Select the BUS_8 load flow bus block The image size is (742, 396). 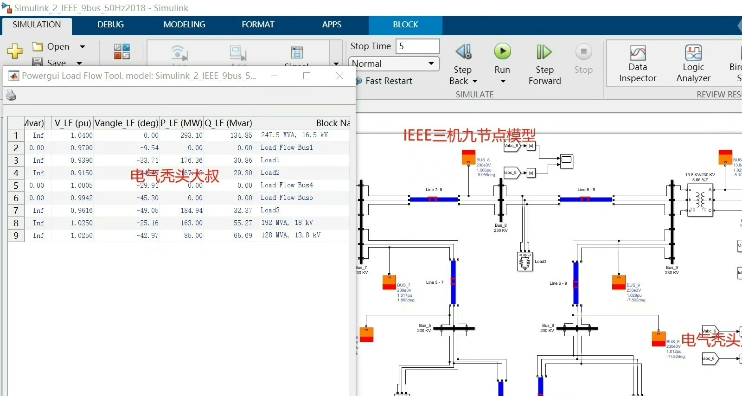point(468,157)
